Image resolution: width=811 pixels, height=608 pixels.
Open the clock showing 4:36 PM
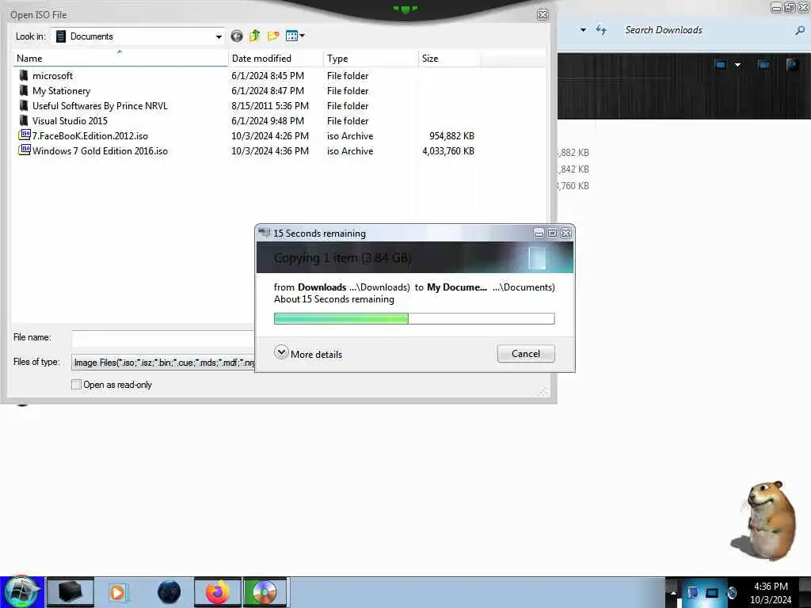tap(771, 593)
